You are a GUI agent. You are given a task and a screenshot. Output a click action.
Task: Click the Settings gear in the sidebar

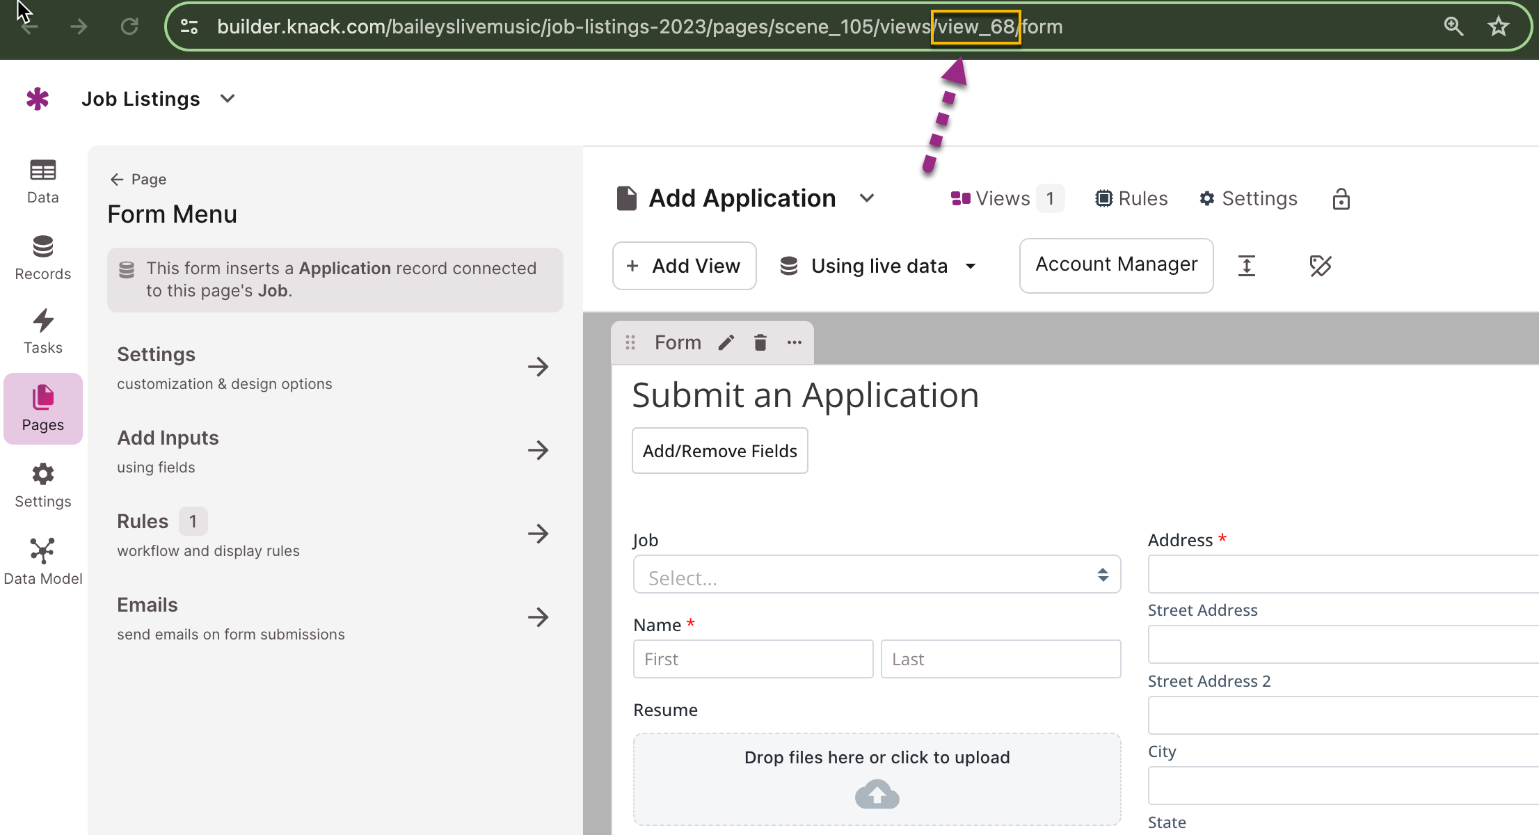point(42,484)
